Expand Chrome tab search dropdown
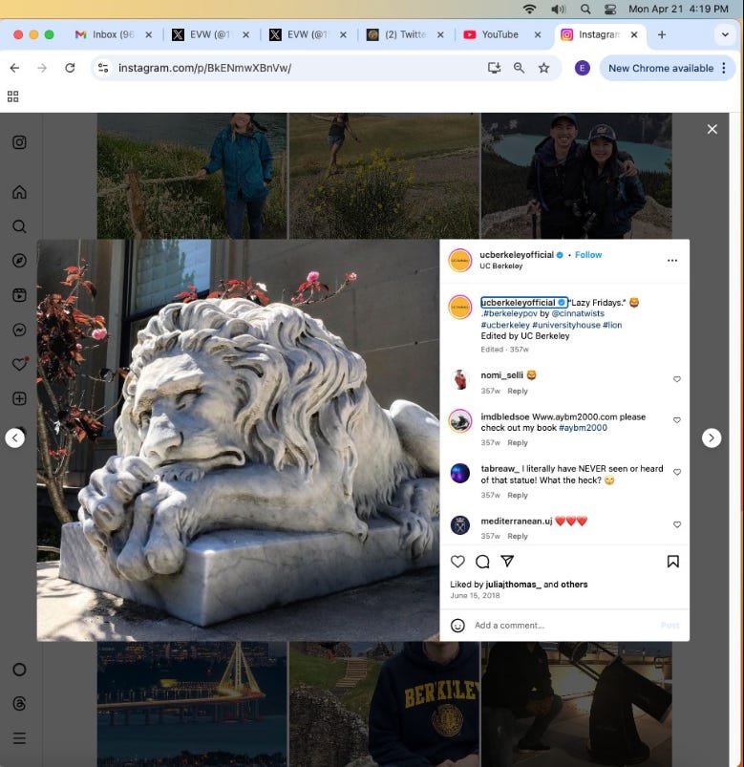This screenshot has width=744, height=767. point(725,34)
